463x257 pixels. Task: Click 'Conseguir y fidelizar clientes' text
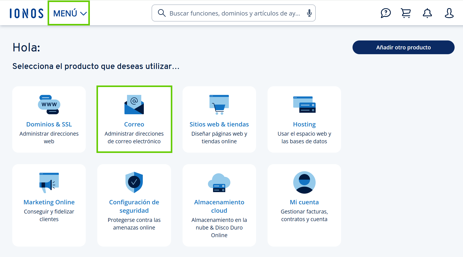click(49, 215)
